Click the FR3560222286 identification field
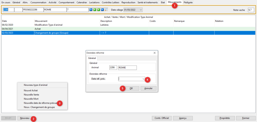257x122 pixels. [x=33, y=10]
